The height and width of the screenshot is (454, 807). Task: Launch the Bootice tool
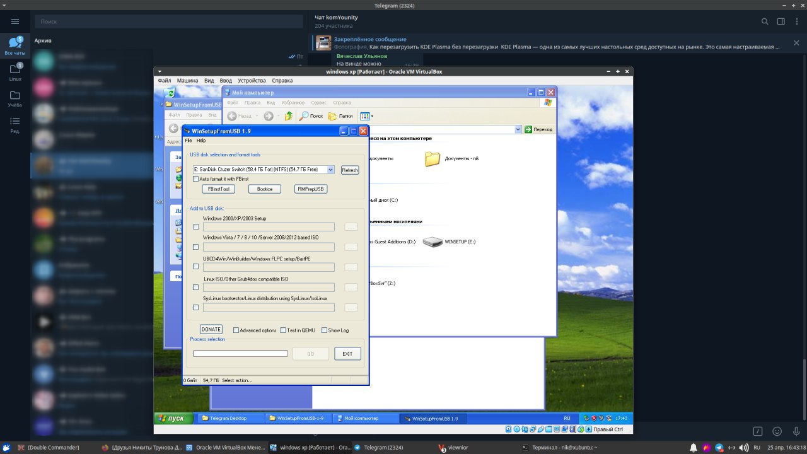point(265,189)
